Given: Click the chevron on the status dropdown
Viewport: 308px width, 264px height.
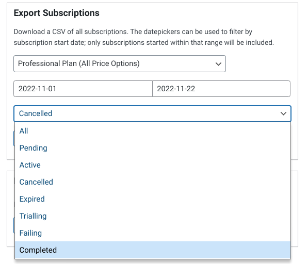Looking at the screenshot, I should coord(283,113).
